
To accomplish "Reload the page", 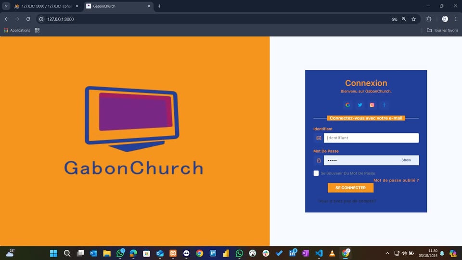I will tap(28, 19).
